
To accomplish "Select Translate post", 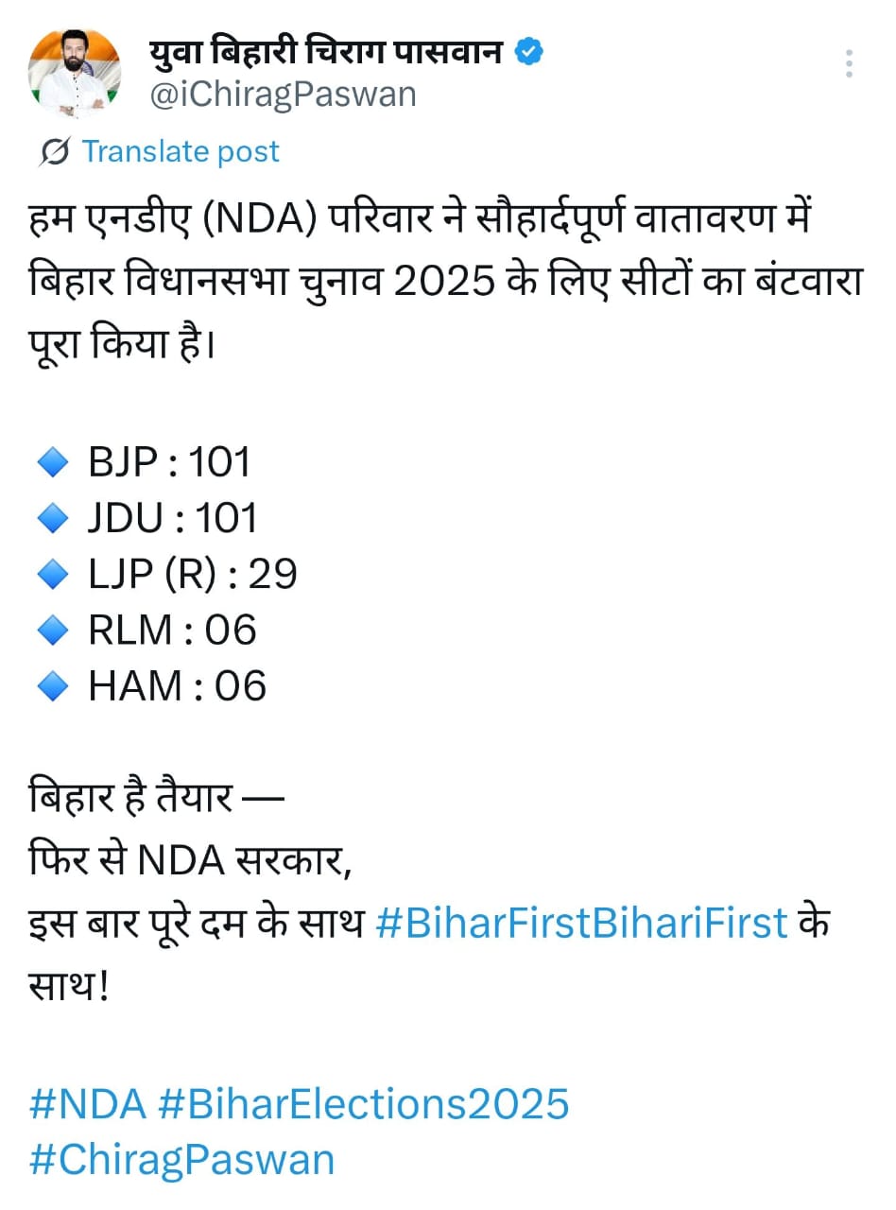I will (x=181, y=151).
